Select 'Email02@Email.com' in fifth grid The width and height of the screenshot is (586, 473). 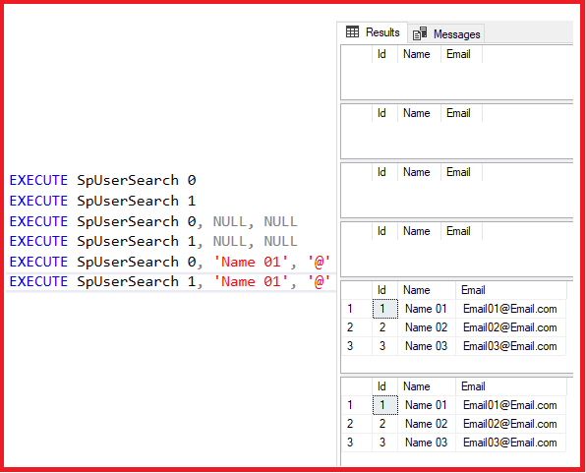[510, 327]
